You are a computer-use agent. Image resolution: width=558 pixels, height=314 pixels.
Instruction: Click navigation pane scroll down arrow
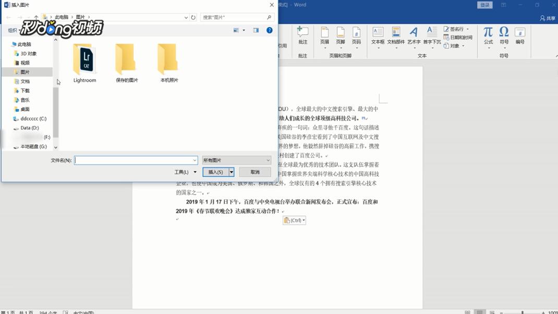point(55,147)
